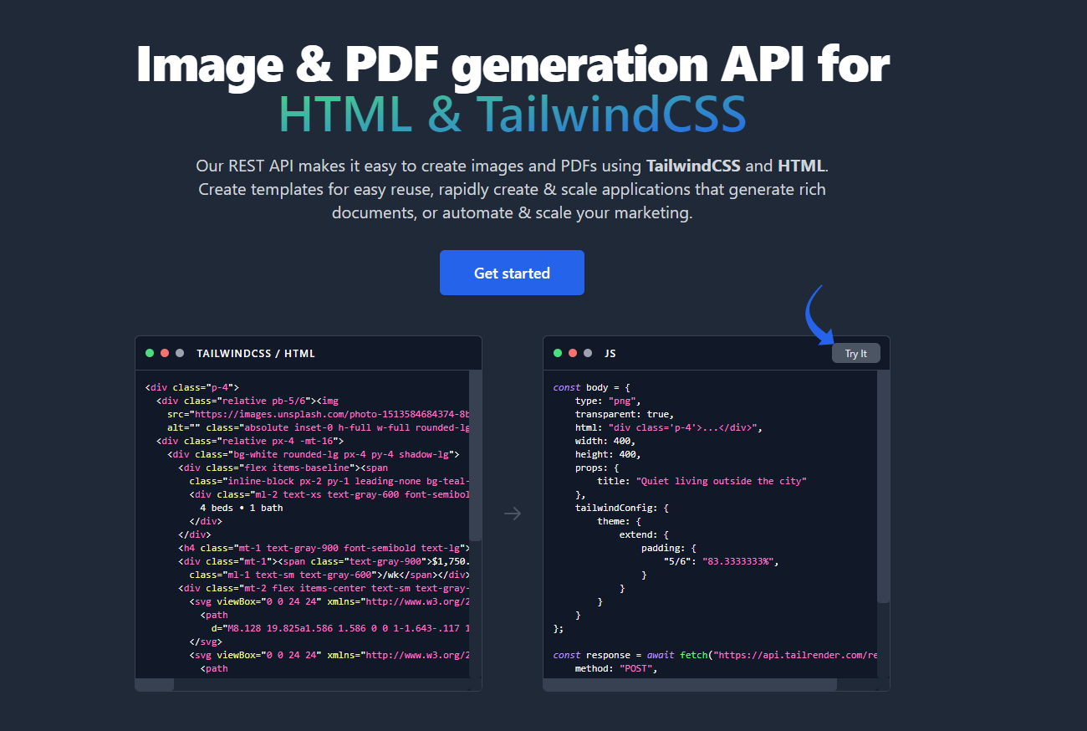Click the line with "absolute inset-0 h-full"

[319, 427]
